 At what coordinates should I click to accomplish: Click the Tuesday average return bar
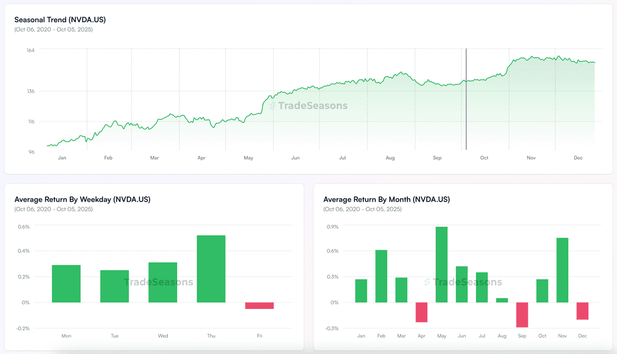[x=114, y=287]
